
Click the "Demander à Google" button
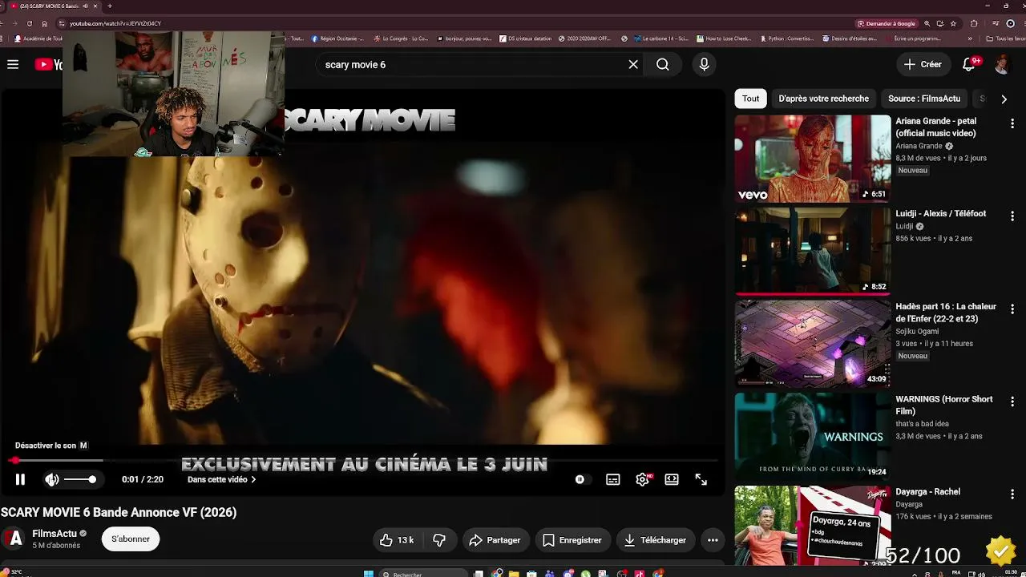pyautogui.click(x=886, y=23)
